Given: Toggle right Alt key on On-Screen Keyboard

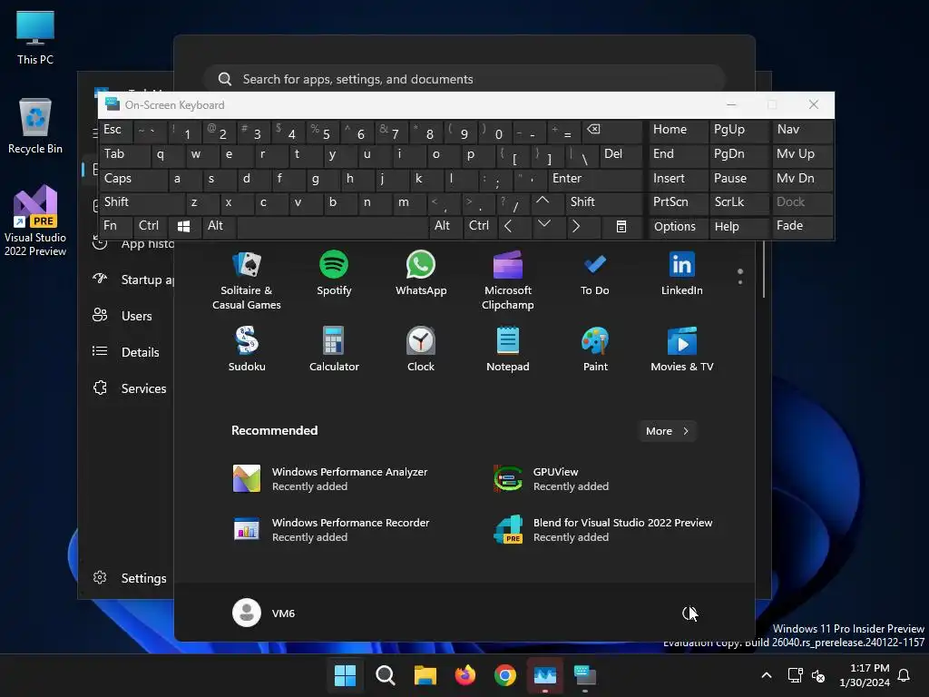Looking at the screenshot, I should coord(445,226).
